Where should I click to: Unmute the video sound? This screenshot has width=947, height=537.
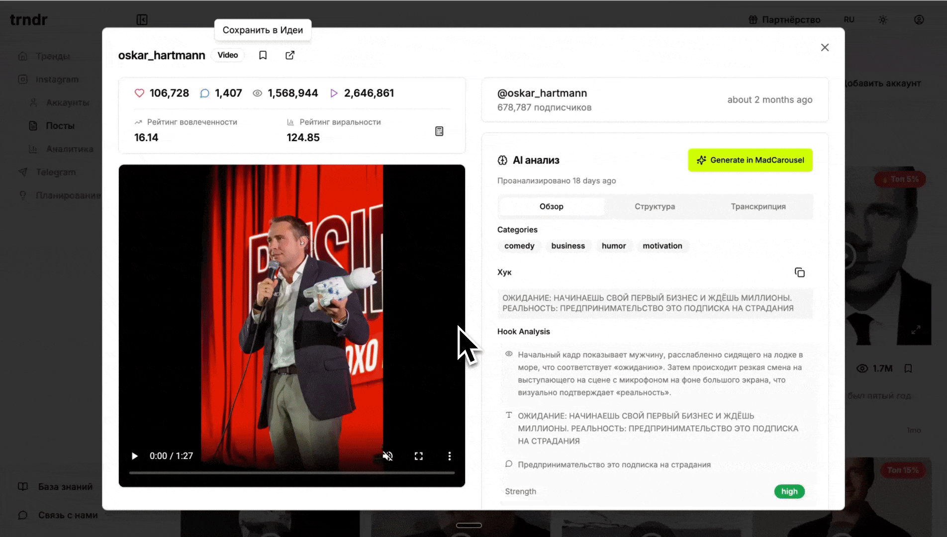[387, 456]
